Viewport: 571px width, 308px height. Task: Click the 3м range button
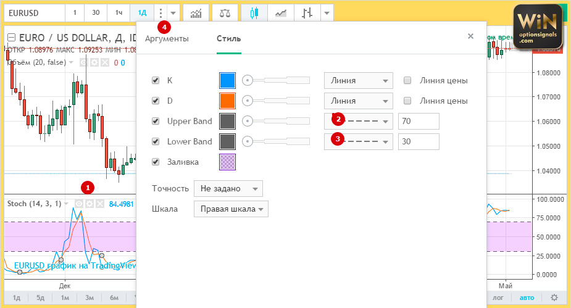click(90, 298)
